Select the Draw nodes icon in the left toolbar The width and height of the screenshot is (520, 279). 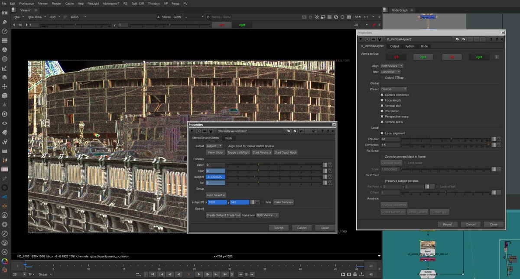[4, 21]
